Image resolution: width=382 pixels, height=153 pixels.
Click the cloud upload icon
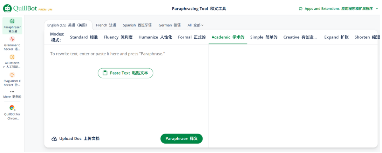coord(54,139)
